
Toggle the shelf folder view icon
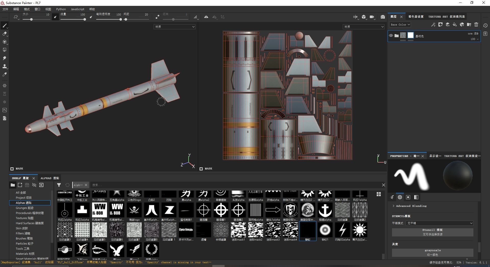pos(13,185)
